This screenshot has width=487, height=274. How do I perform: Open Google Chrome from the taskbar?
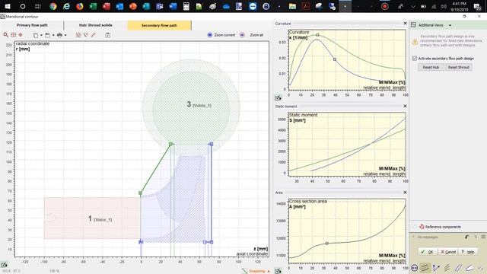pos(53,6)
